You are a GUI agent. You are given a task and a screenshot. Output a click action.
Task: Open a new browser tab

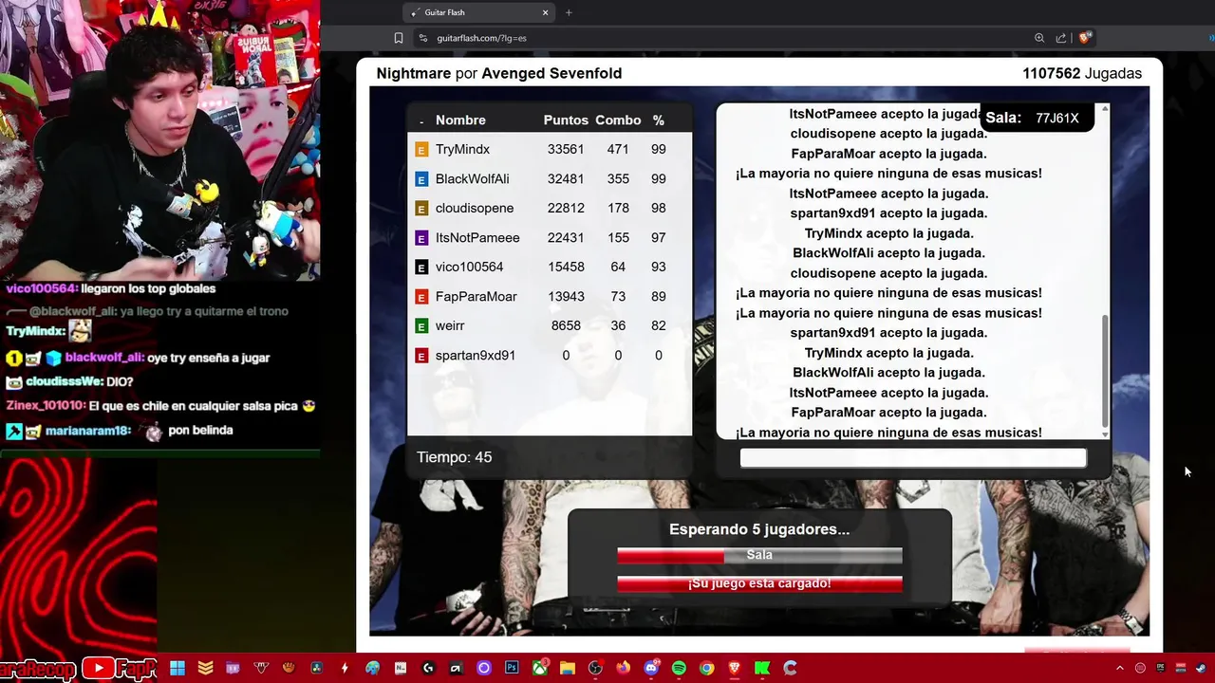tap(569, 12)
